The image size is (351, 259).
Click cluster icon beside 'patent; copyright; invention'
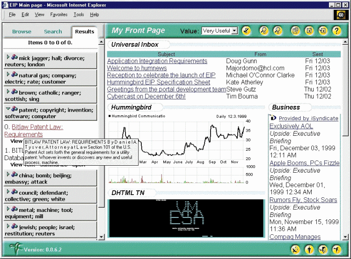(x=15, y=109)
